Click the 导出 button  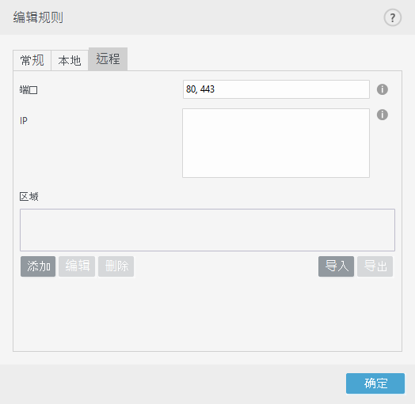(375, 266)
